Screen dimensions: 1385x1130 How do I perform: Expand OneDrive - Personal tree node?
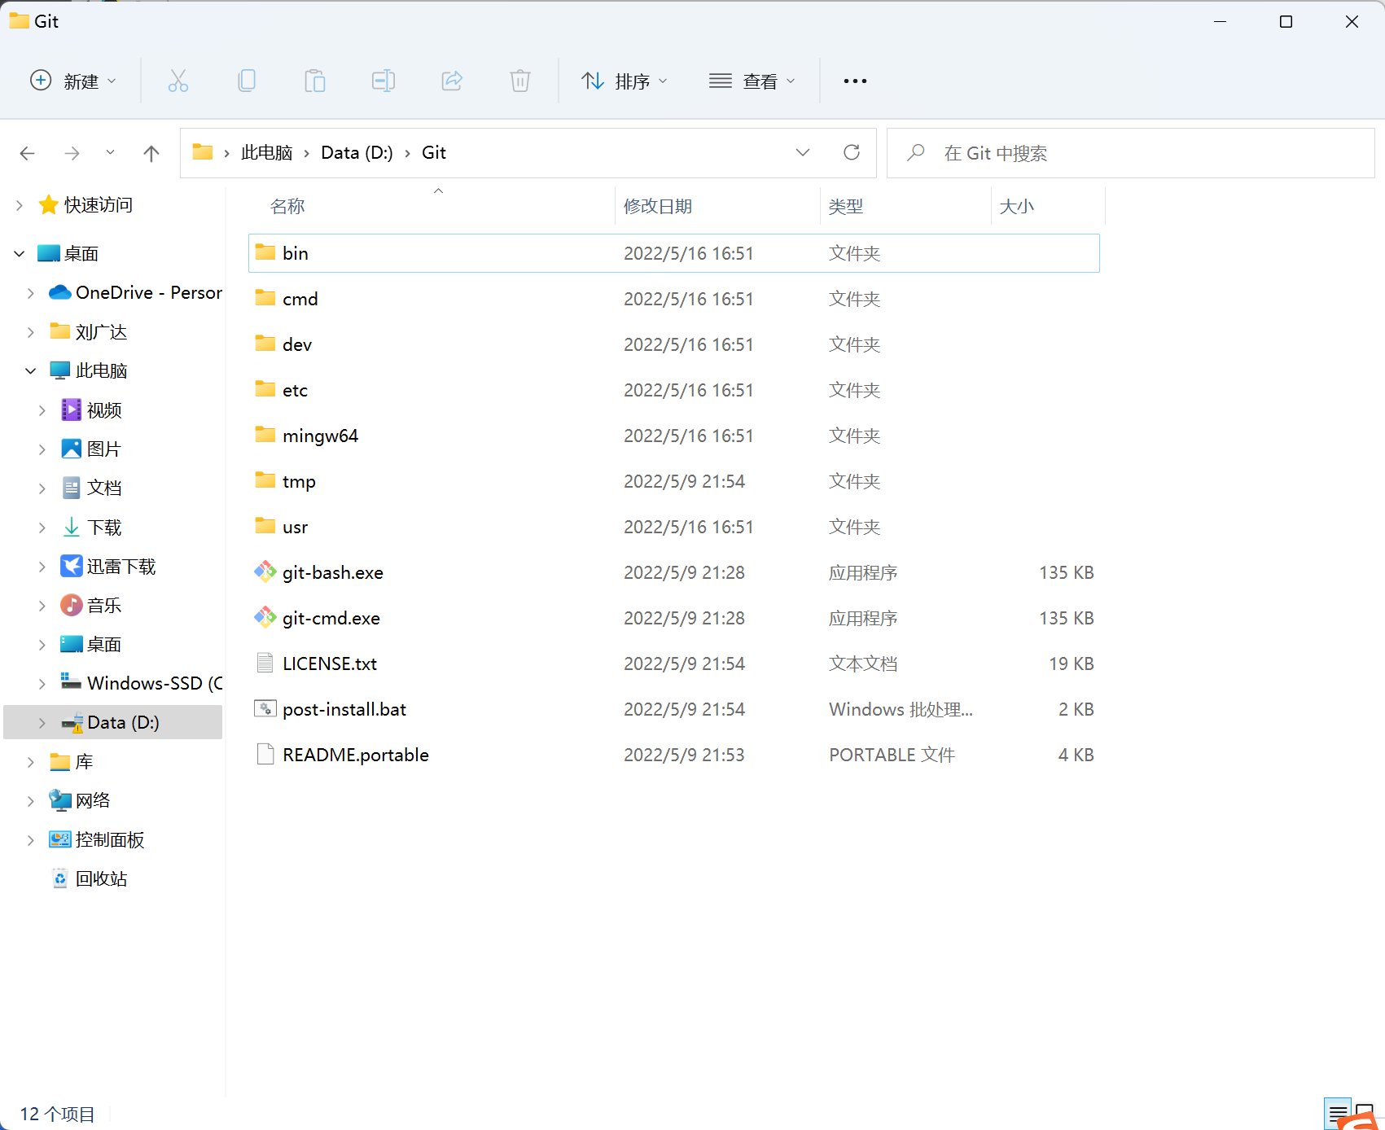pyautogui.click(x=31, y=293)
